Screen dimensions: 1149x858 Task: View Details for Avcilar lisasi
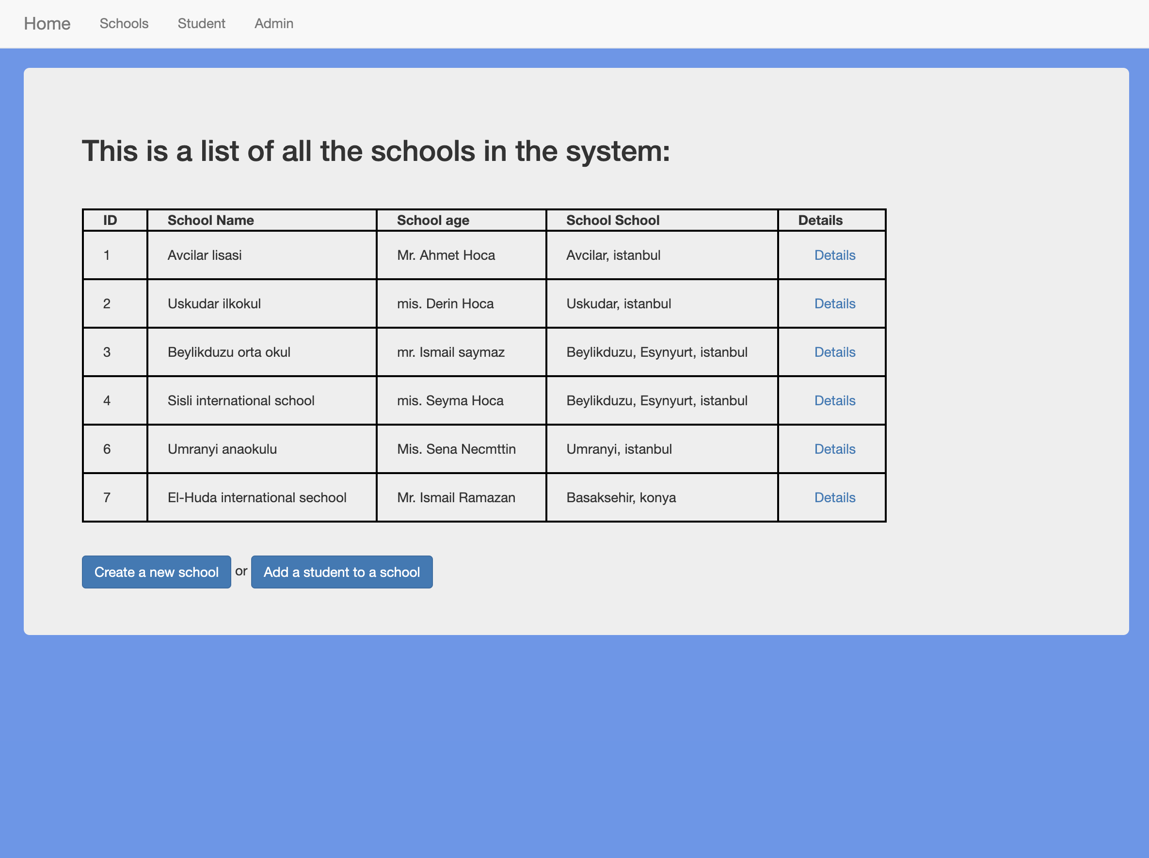[x=834, y=255]
